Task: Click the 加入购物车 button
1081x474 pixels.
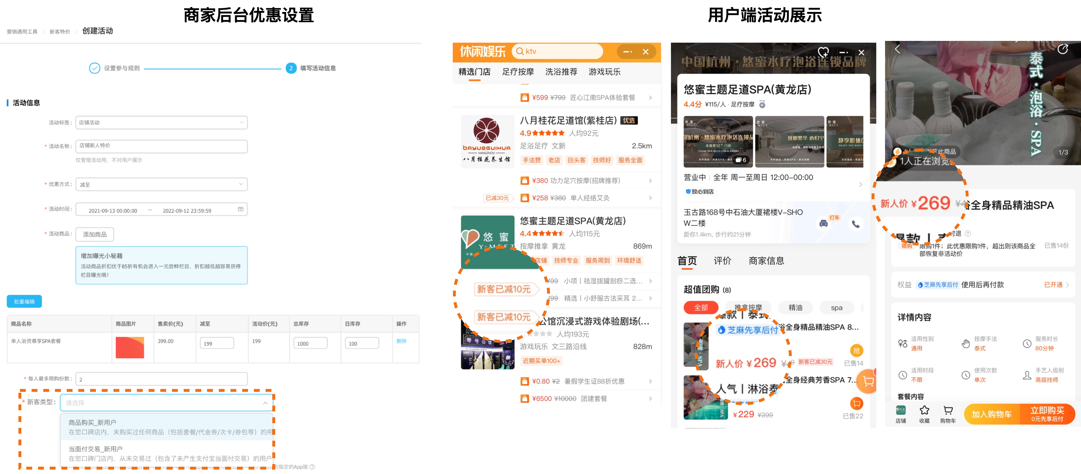Action: [x=992, y=414]
